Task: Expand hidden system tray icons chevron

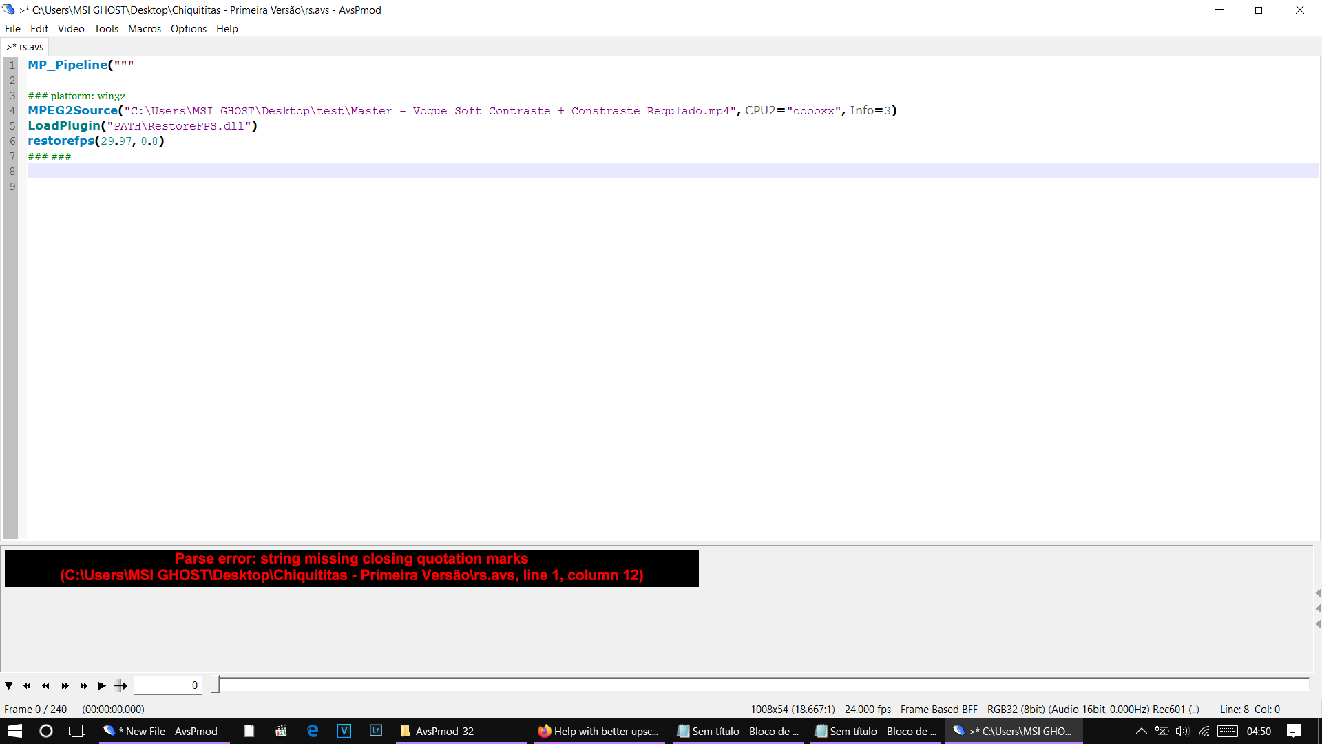Action: (1141, 731)
